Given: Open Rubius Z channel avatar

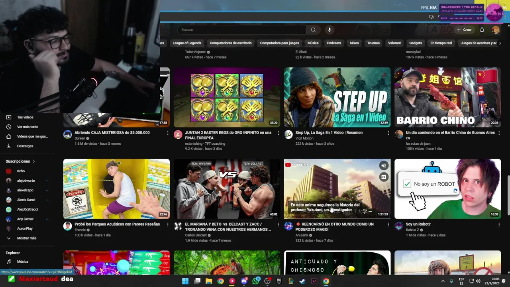Looking at the screenshot, I should pyautogui.click(x=399, y=226).
